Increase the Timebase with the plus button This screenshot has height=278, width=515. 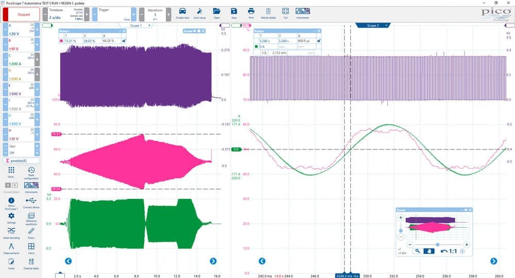(x=87, y=14)
